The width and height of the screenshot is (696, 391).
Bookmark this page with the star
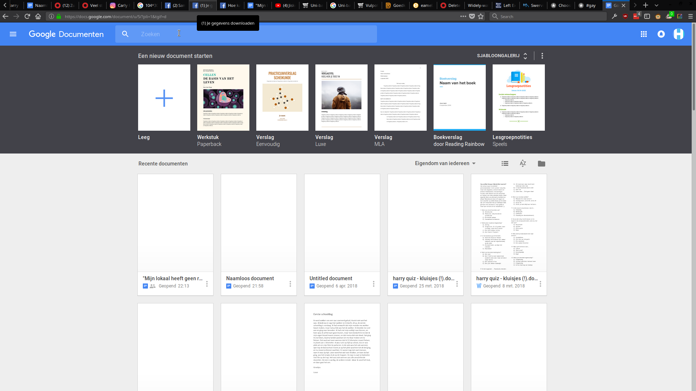click(481, 16)
